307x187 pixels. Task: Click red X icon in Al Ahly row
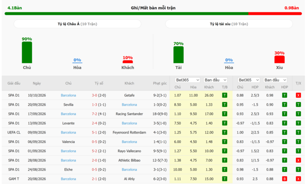click(298, 179)
